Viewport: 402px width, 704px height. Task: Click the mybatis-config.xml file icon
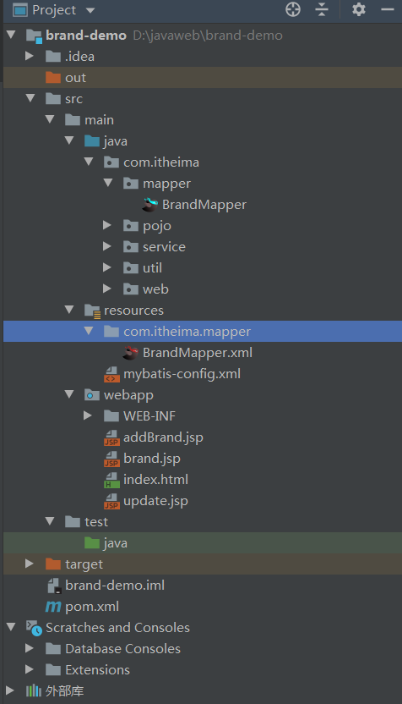pos(111,374)
